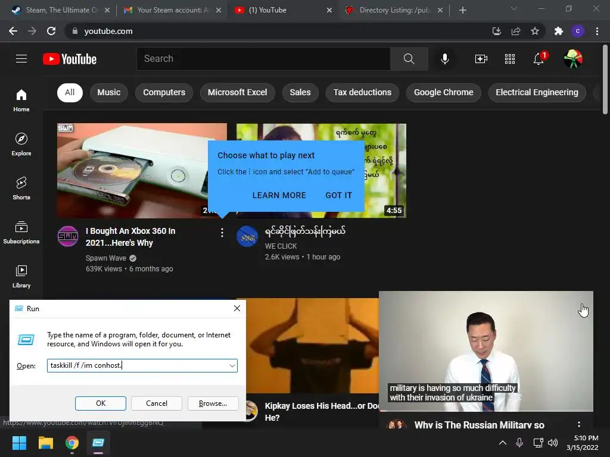The height and width of the screenshot is (457, 610).
Task: Switch to the Gmail Steam account tab
Action: [173, 10]
